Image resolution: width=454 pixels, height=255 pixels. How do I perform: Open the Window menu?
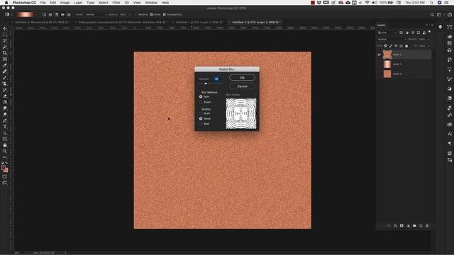pyautogui.click(x=151, y=3)
